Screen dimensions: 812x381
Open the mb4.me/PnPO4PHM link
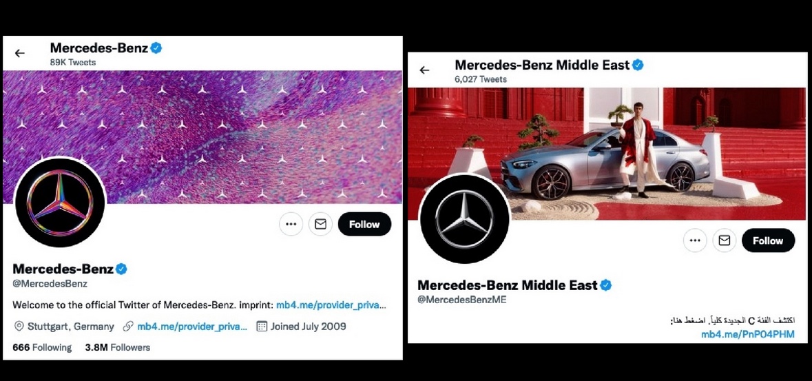[748, 334]
